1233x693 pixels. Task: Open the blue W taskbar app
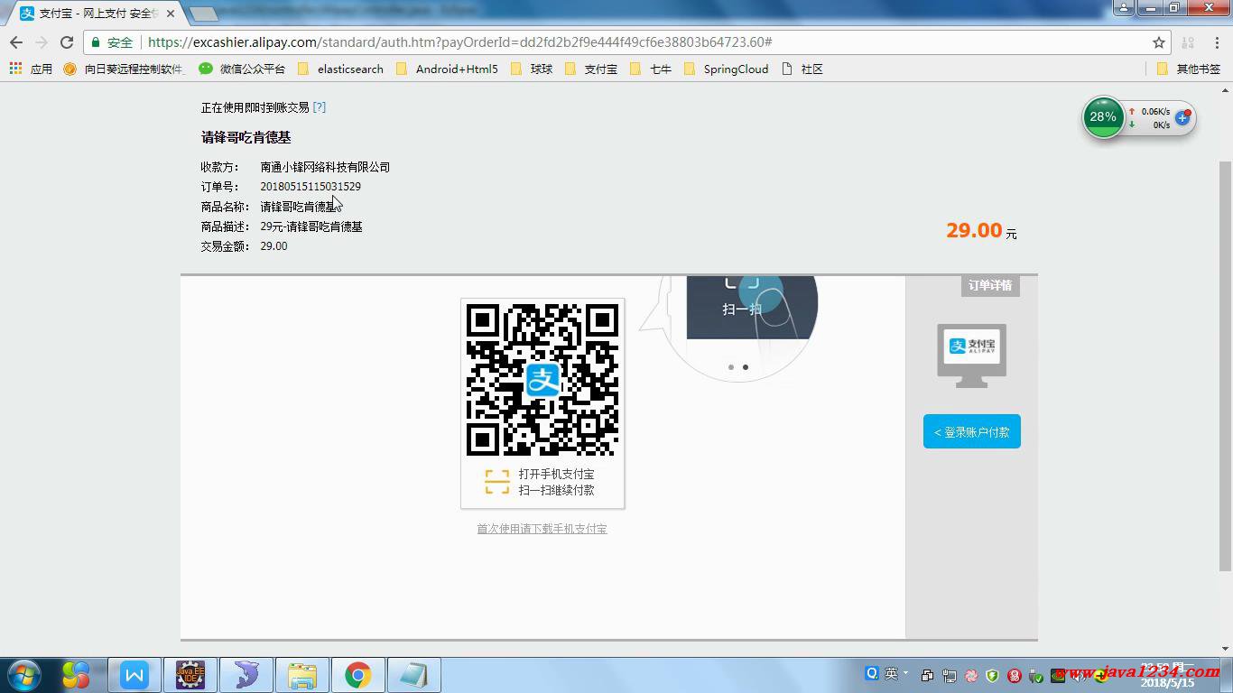pyautogui.click(x=134, y=675)
